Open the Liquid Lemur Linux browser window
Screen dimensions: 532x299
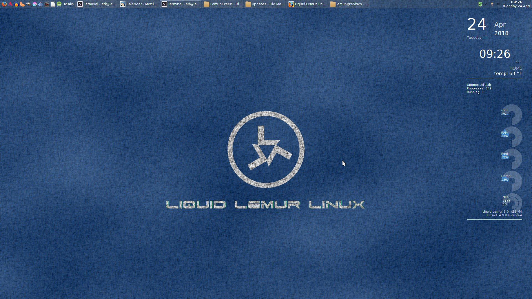coord(307,4)
